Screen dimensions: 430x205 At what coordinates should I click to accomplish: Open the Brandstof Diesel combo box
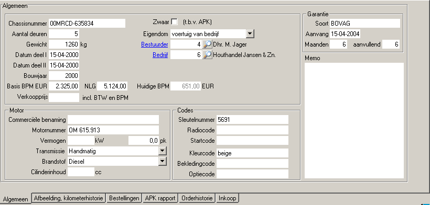pos(117,161)
